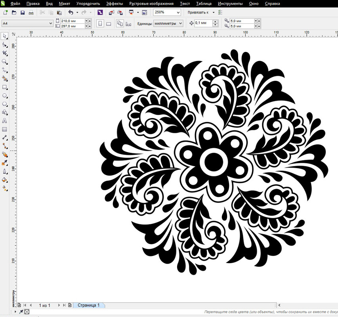Open the Эффекты menu

coord(115,4)
